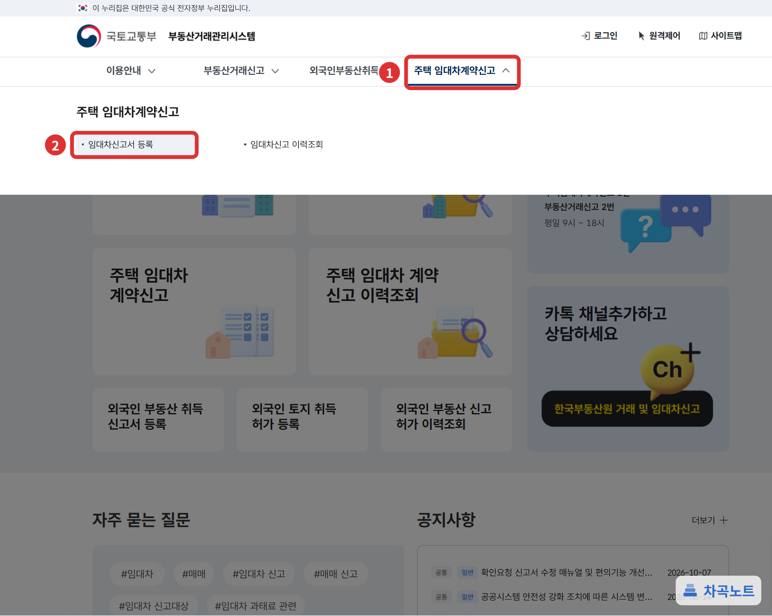Open the 주택 임대차 계약신고 card
Image resolution: width=772 pixels, height=616 pixels.
point(194,312)
